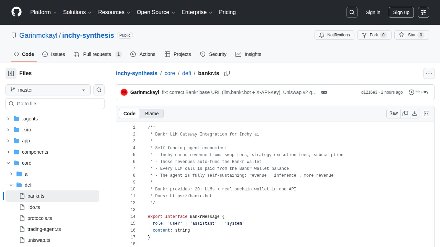Open the more file actions ellipsis menu
Screen dimensions: 440x247
pos(429,73)
